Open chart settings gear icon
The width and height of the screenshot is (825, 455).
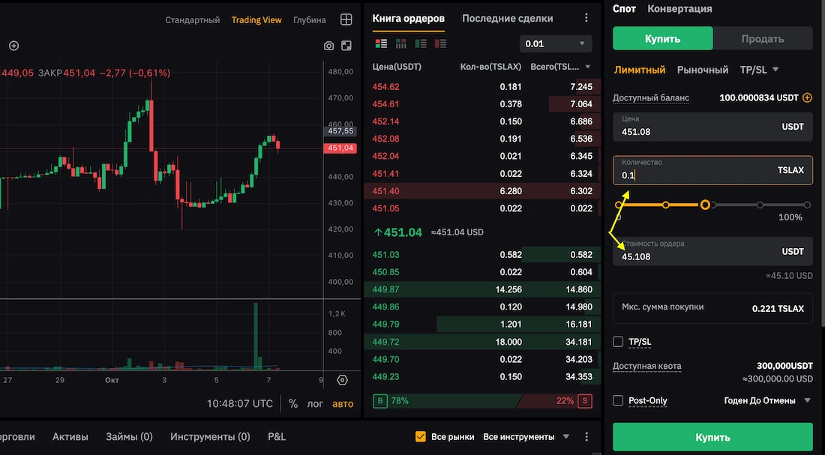343,380
